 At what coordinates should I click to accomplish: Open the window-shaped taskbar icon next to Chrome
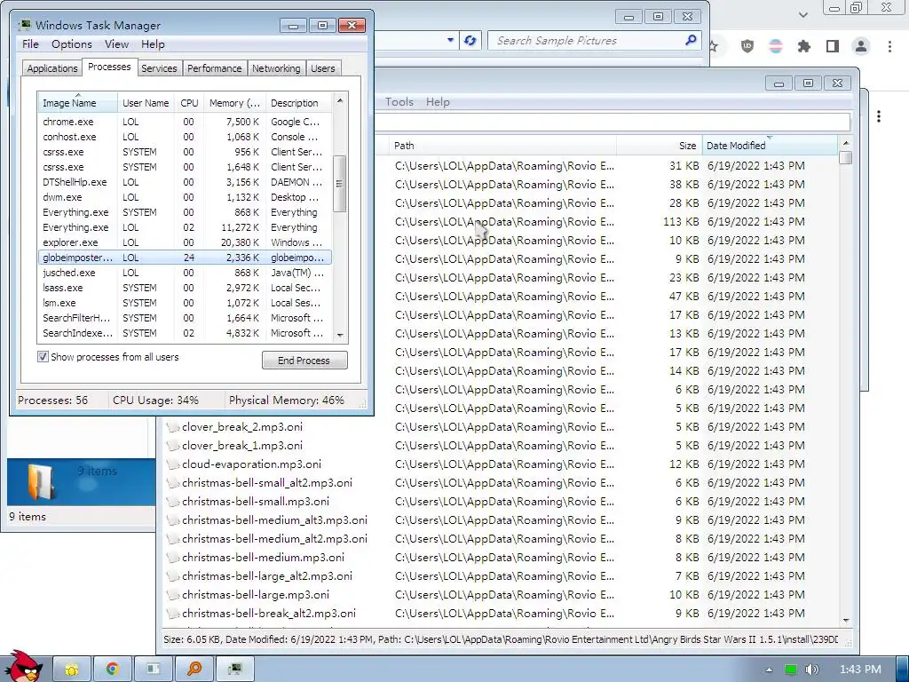click(x=153, y=670)
